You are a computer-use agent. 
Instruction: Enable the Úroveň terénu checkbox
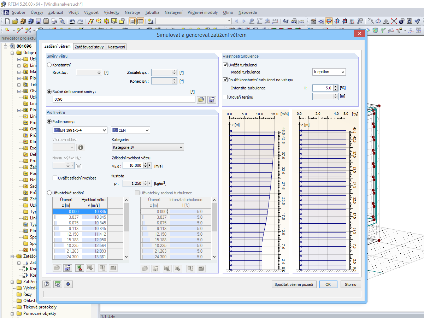coord(225,97)
